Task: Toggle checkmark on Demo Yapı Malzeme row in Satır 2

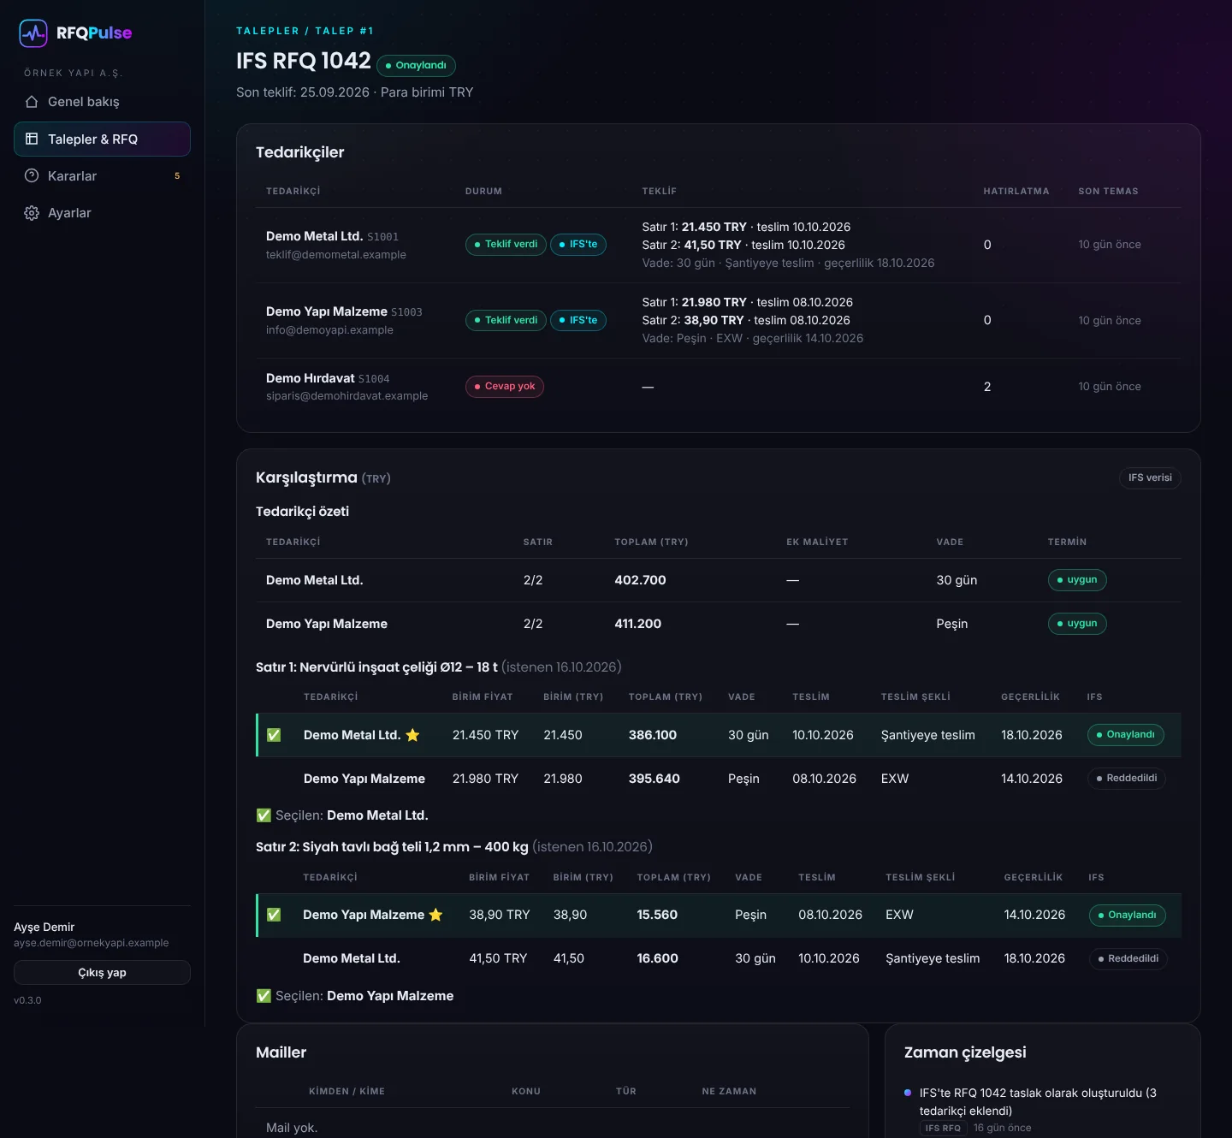Action: pyautogui.click(x=274, y=915)
